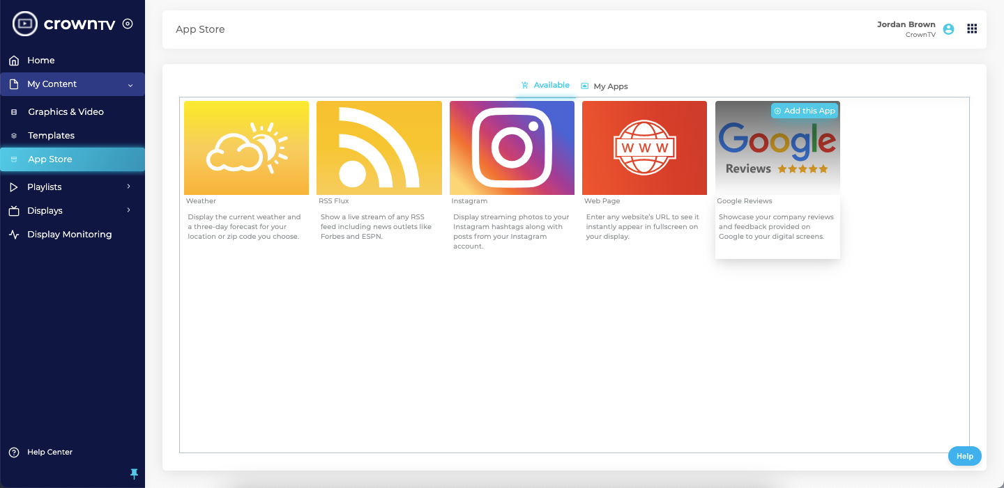The image size is (1004, 488).
Task: Click the Instagram title text
Action: 469,201
